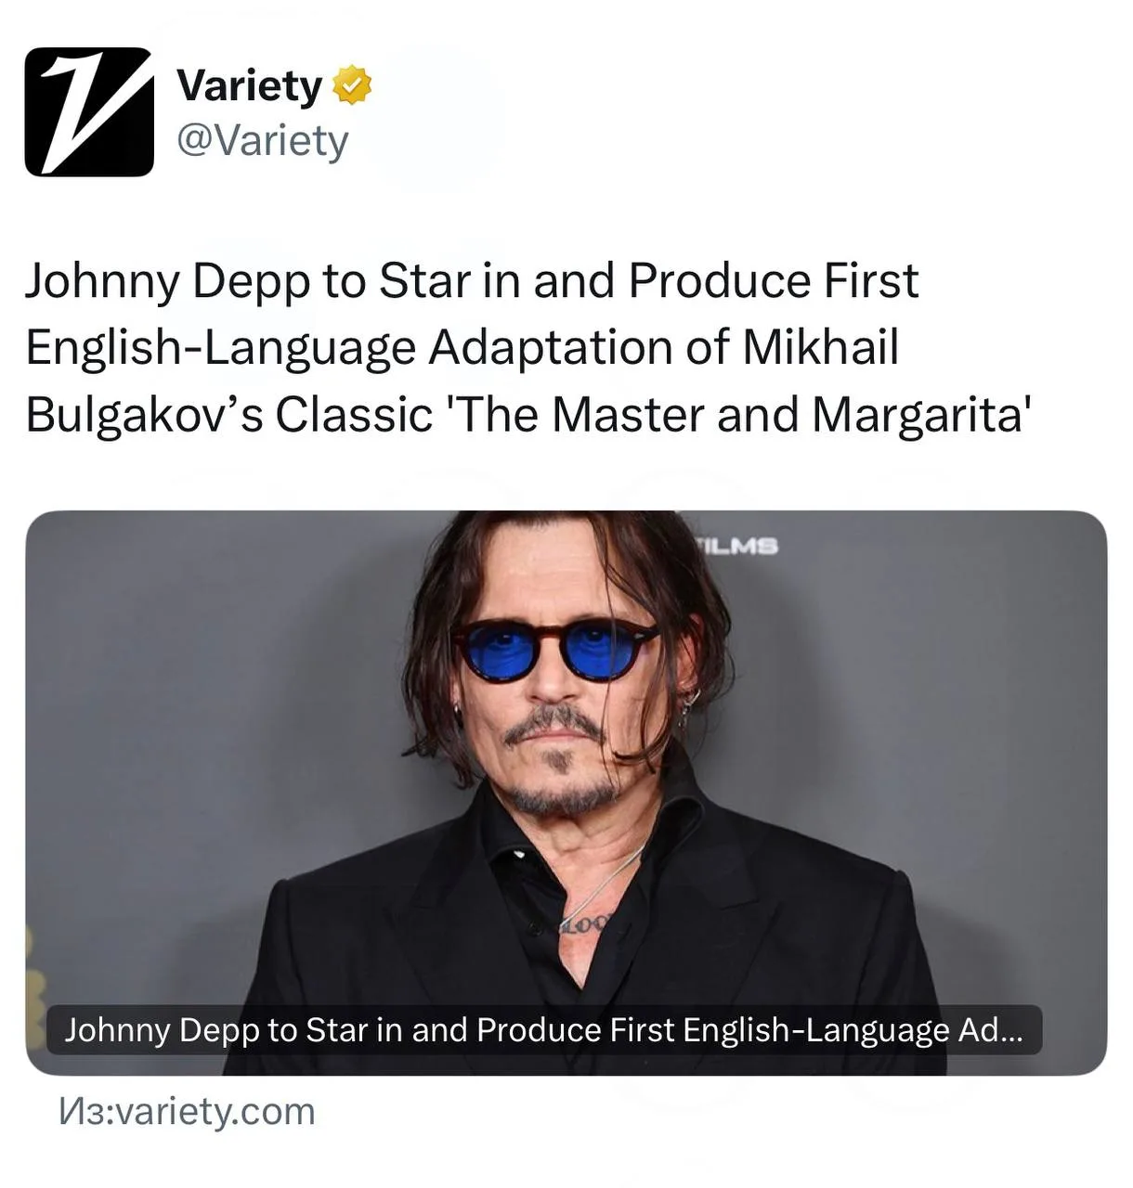Click the gold verified badge
Viewport: 1133px width, 1188px height.
pos(352,85)
